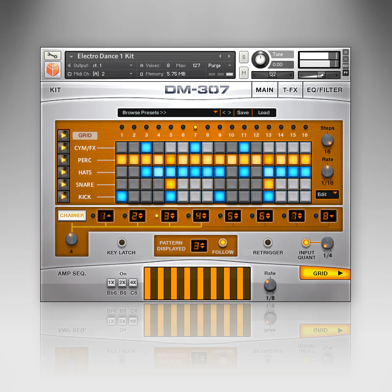Toggle the FOLLOW switch

(222, 243)
